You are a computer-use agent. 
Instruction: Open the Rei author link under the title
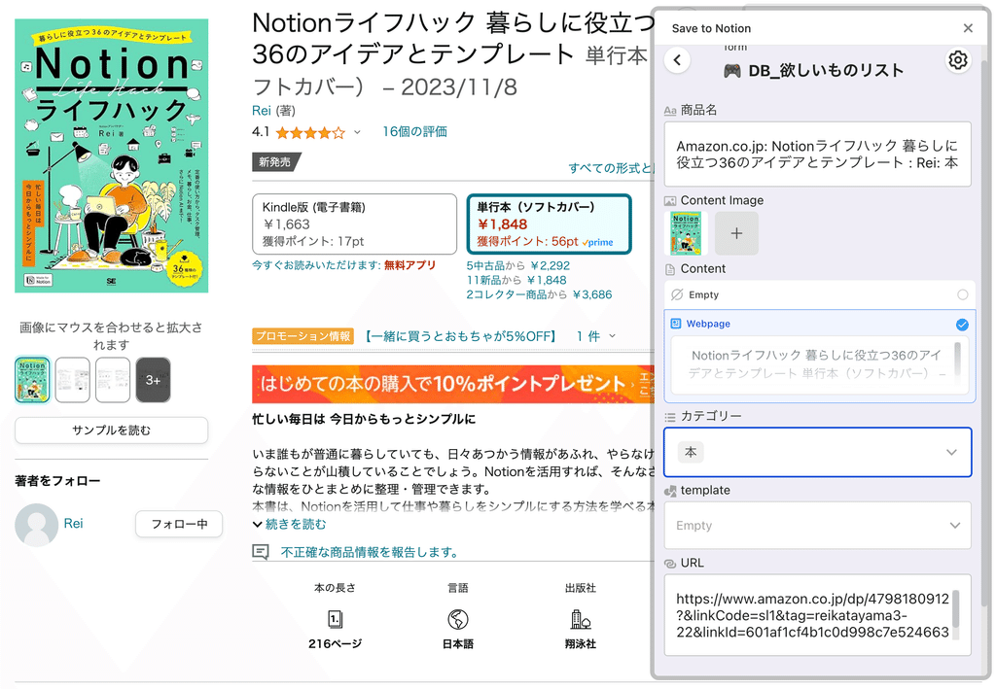coord(261,111)
